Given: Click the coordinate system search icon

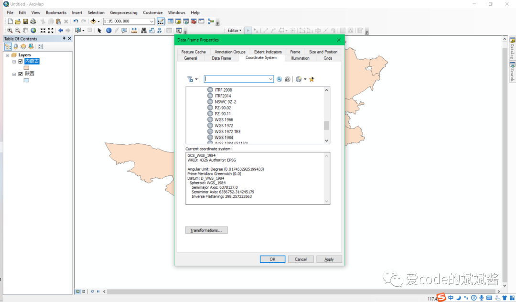Looking at the screenshot, I should coord(279,79).
